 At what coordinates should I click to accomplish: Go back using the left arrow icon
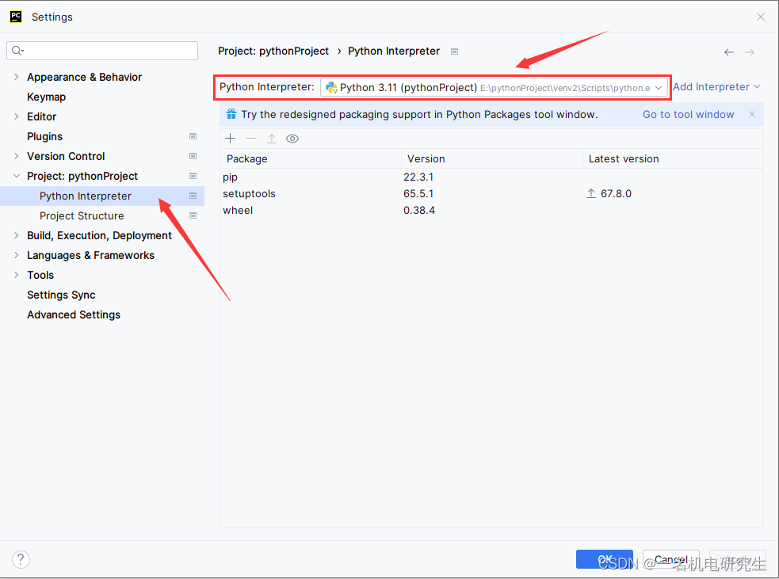pos(729,52)
